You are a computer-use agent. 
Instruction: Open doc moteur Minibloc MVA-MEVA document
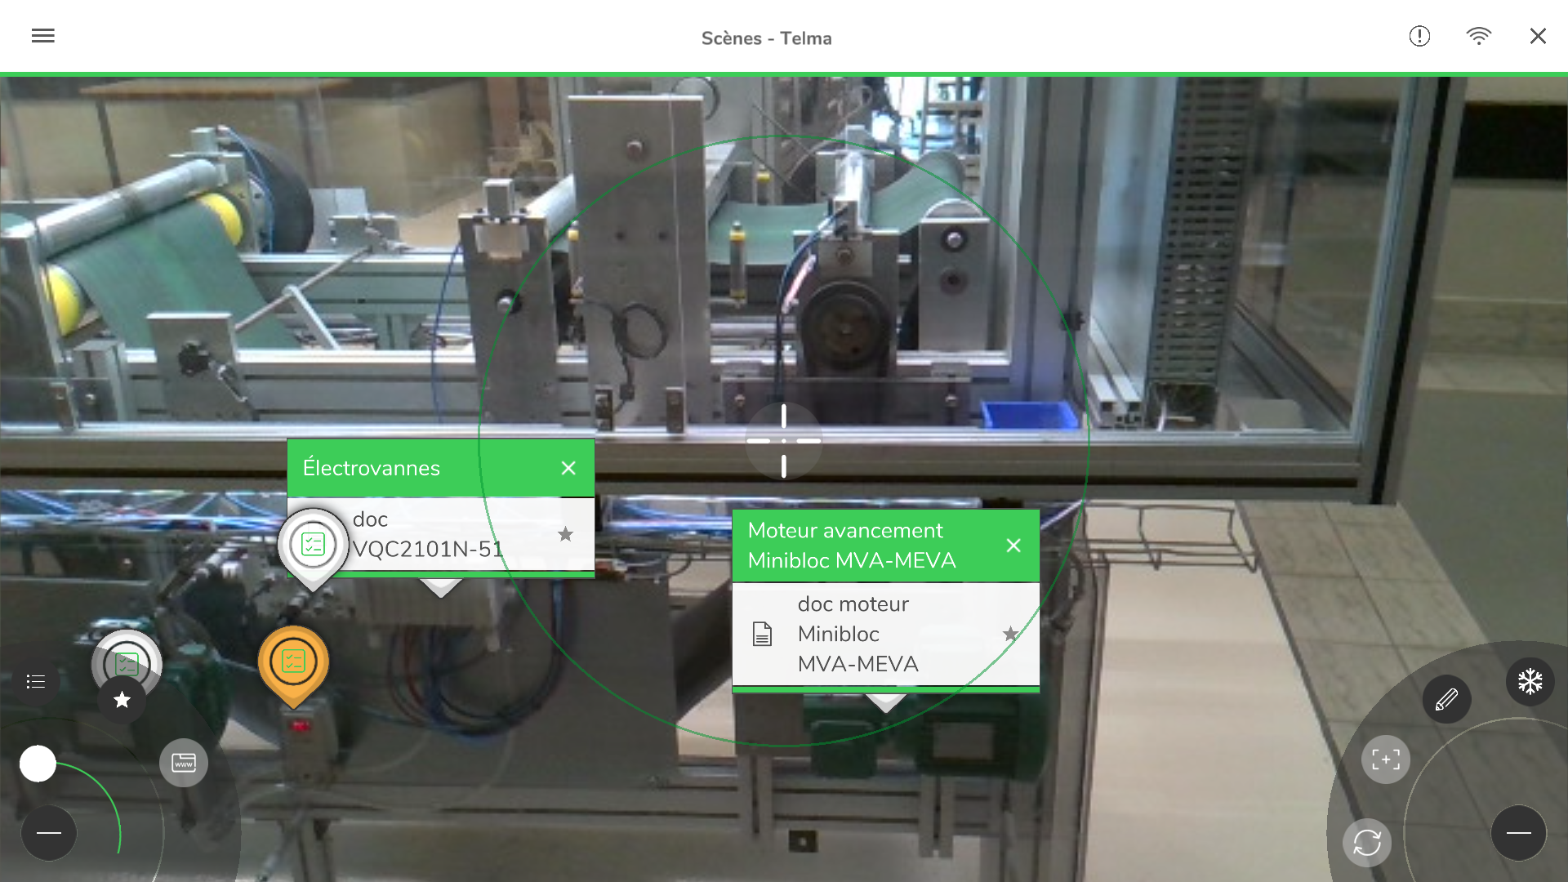click(857, 634)
